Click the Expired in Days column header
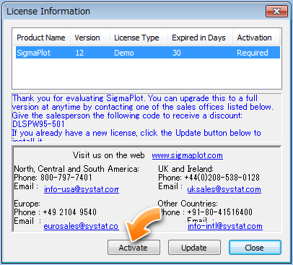Viewport: 293px width, 265px height. 200,38
